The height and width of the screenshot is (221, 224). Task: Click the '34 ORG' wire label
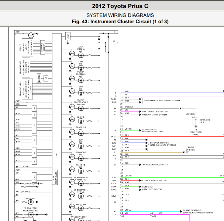125,194
